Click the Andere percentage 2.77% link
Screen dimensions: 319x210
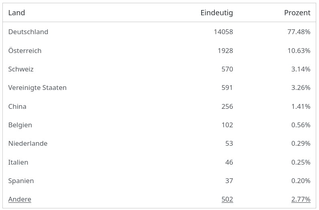[x=301, y=199]
